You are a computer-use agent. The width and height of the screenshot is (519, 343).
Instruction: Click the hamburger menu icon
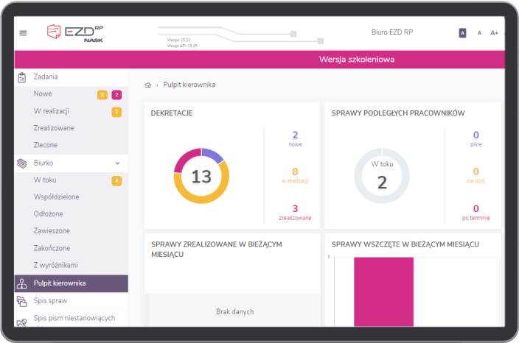[23, 33]
